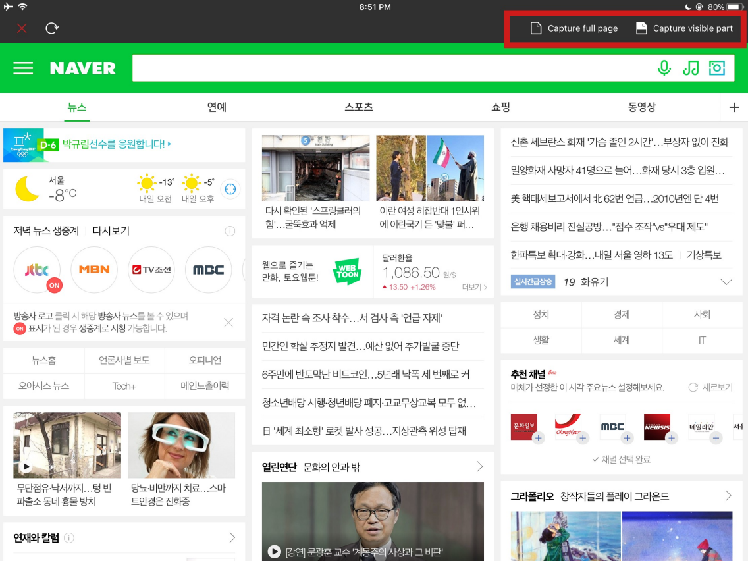Open the MBC broadcaster circle icon
Image resolution: width=748 pixels, height=561 pixels.
(209, 269)
